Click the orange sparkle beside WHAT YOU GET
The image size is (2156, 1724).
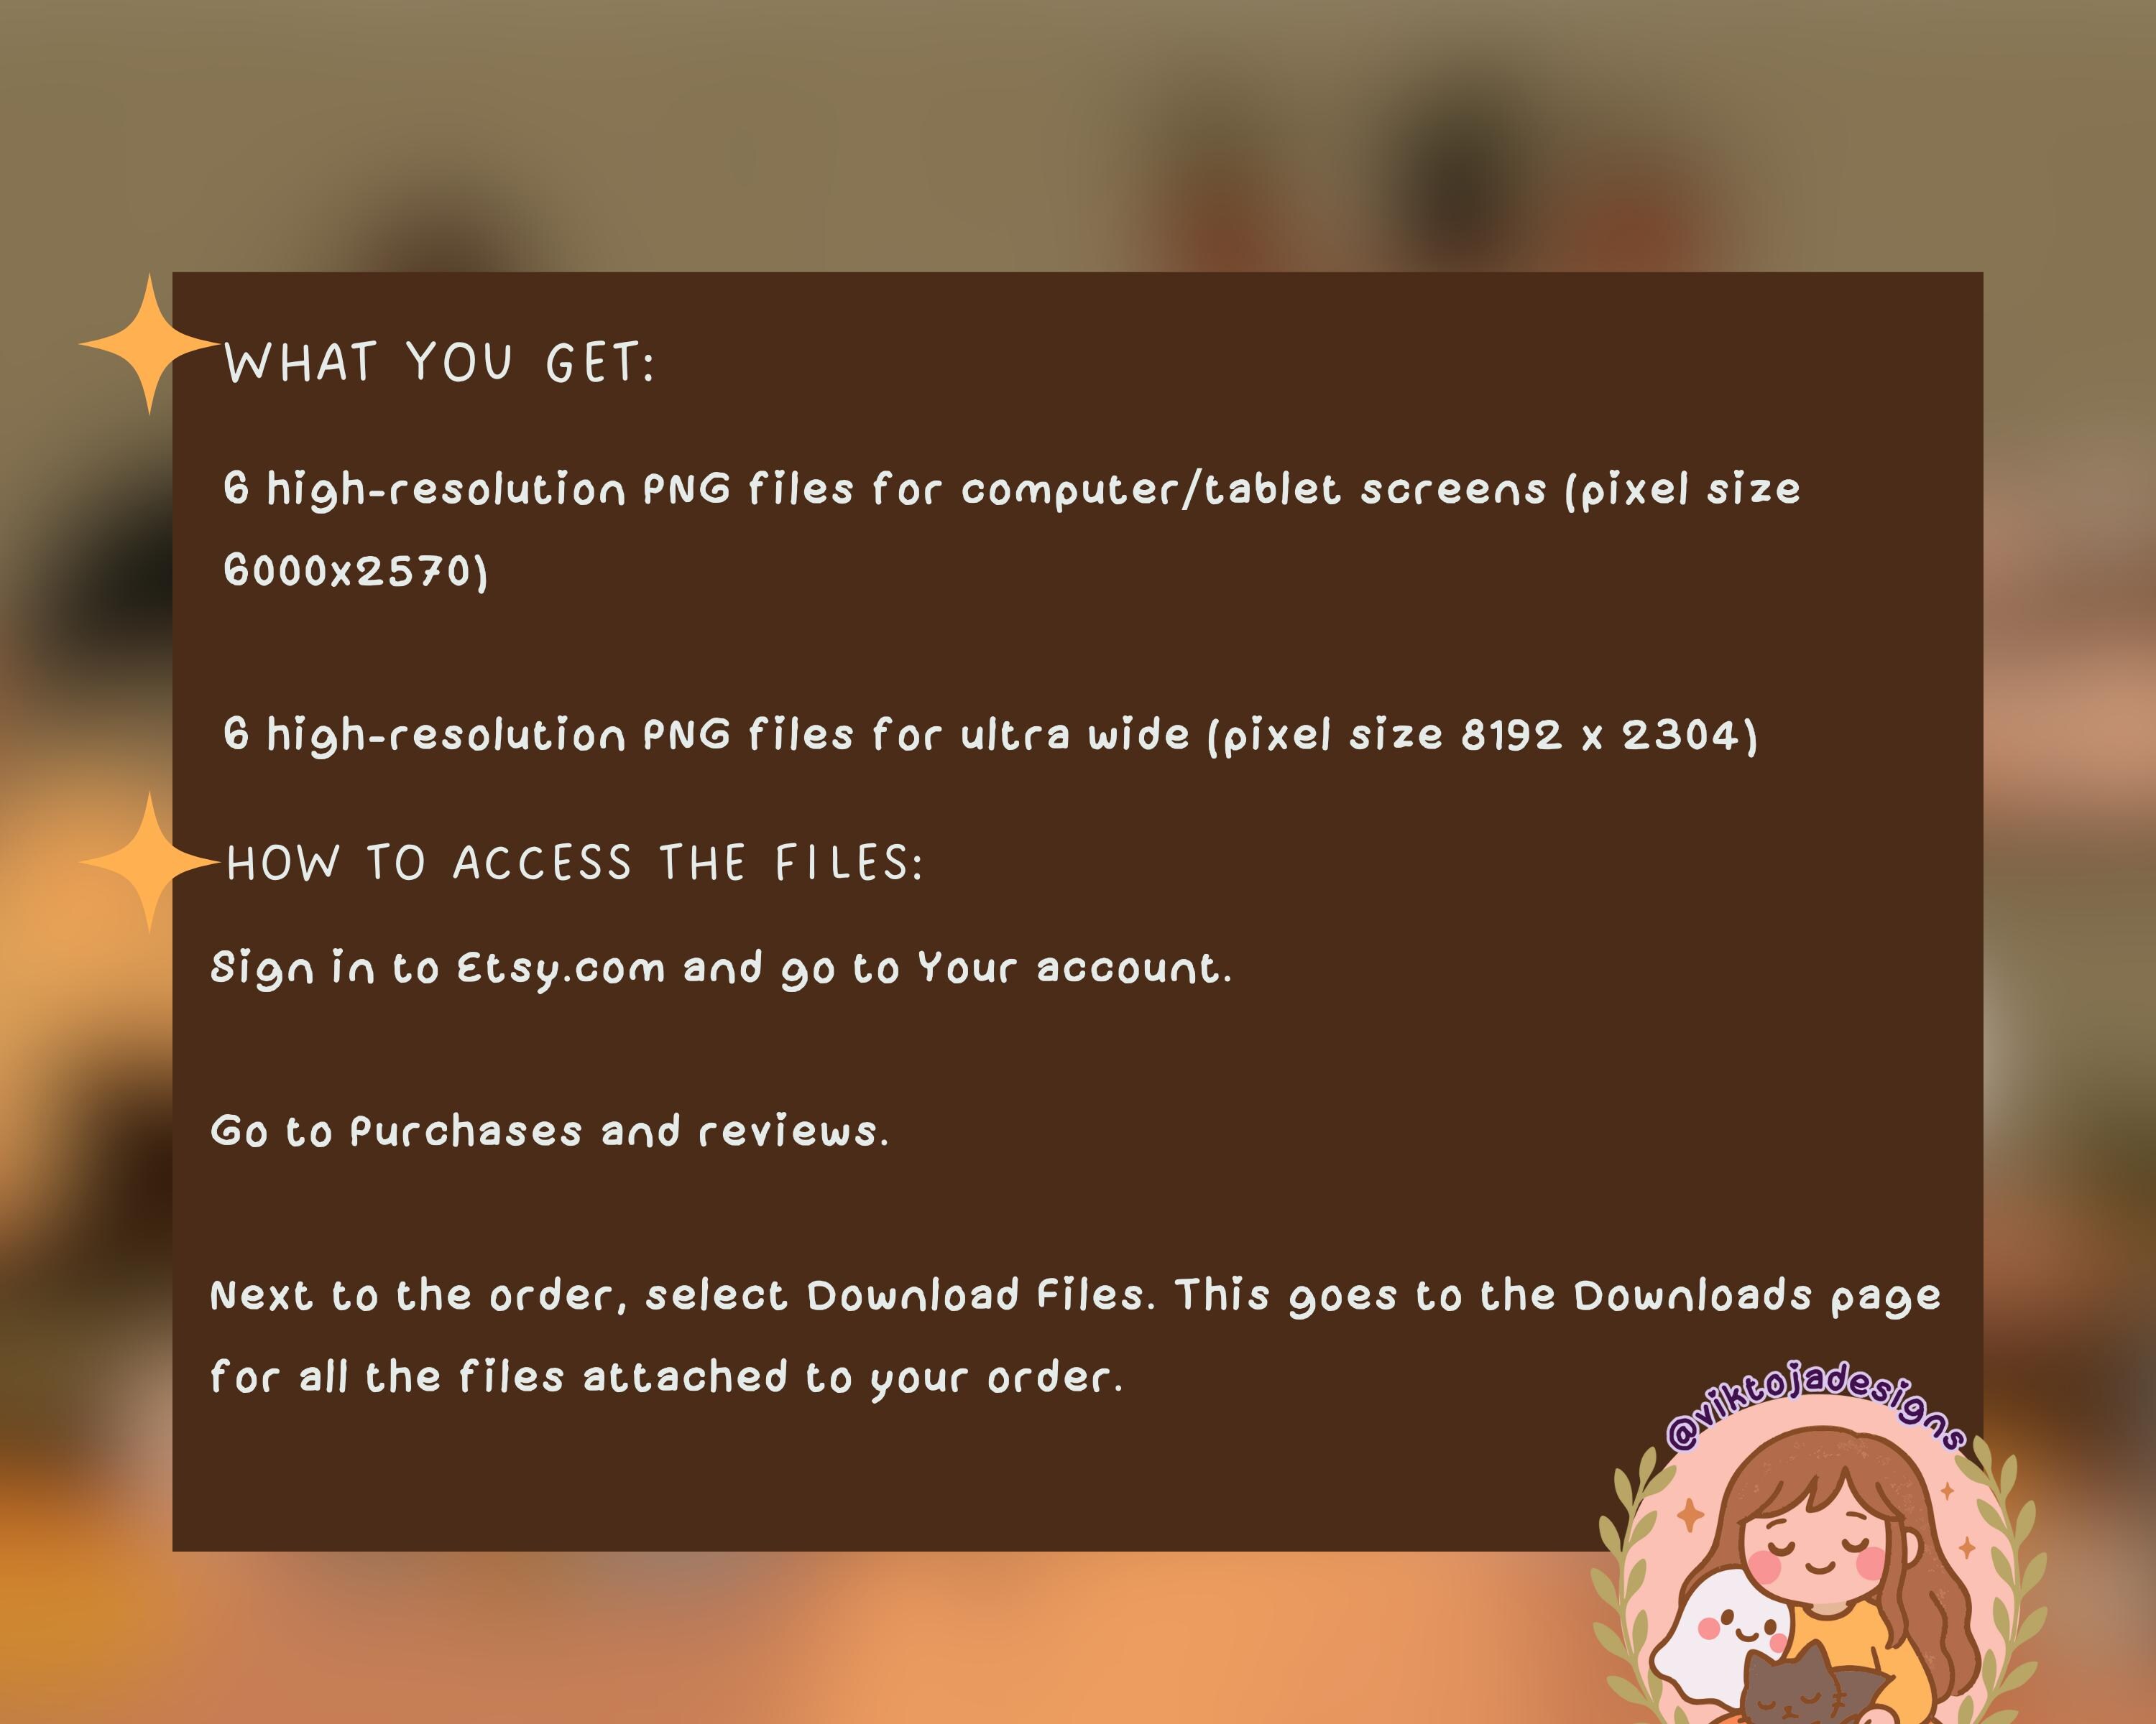(x=149, y=344)
